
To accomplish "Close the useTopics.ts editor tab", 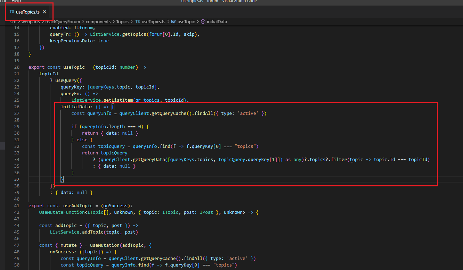I will coord(44,12).
